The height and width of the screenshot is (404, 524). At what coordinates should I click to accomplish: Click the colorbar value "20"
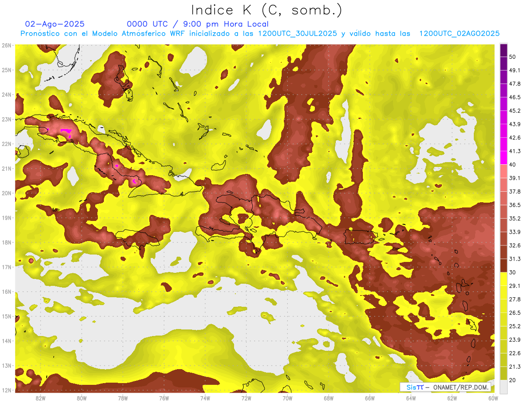[x=513, y=380]
